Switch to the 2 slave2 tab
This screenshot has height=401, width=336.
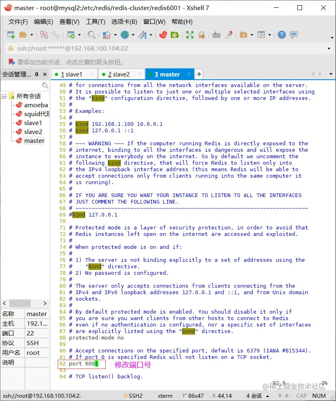click(121, 74)
